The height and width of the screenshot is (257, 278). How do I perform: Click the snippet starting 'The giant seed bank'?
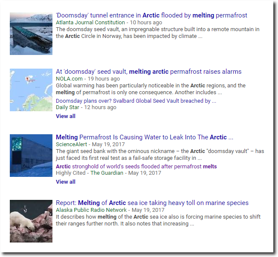click(160, 155)
